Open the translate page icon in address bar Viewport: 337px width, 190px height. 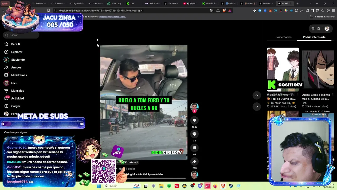[x=211, y=11]
